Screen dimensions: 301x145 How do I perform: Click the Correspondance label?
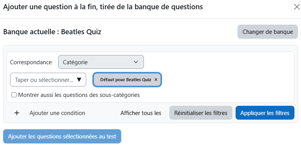(31, 62)
